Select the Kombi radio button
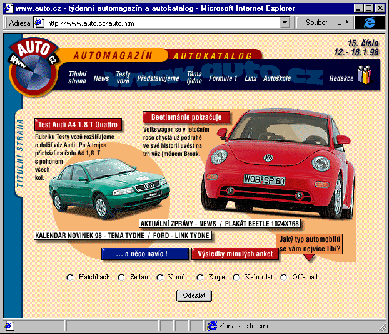 pyautogui.click(x=160, y=278)
